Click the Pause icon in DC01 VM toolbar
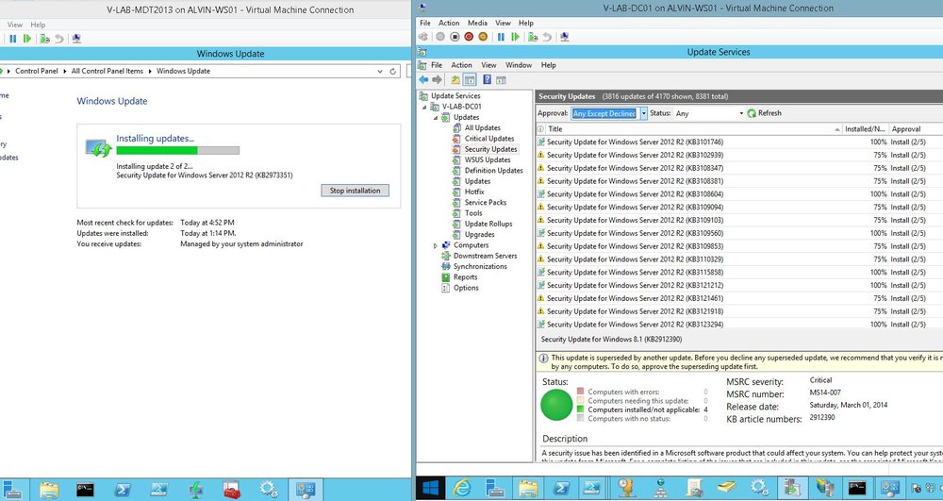The height and width of the screenshot is (501, 943). click(x=501, y=37)
